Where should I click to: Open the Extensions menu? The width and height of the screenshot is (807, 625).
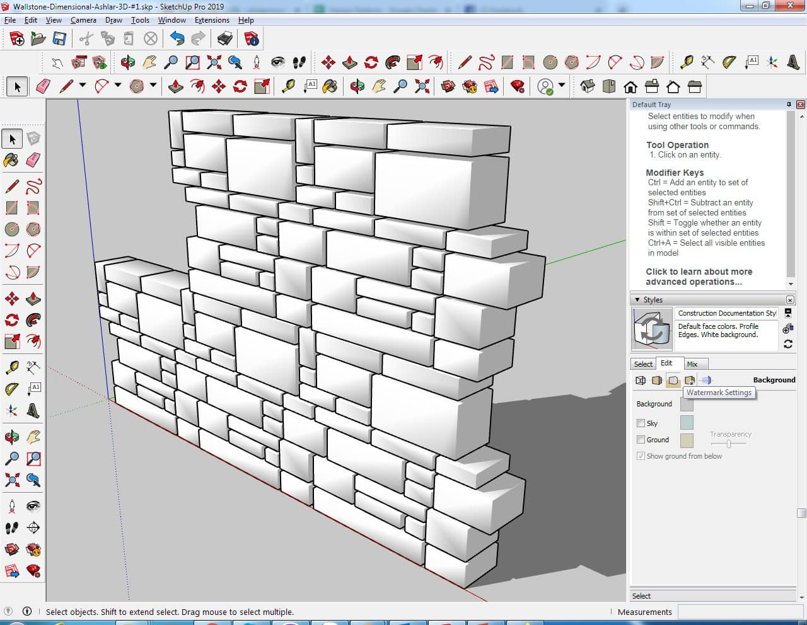(212, 20)
